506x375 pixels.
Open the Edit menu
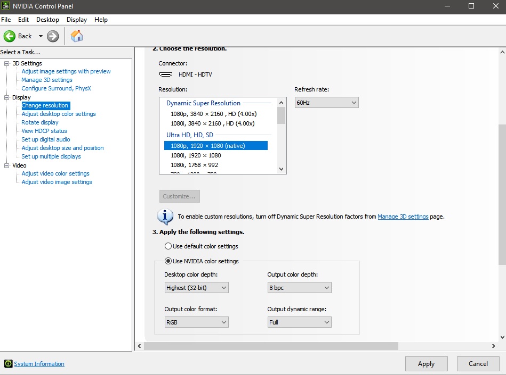[x=23, y=20]
